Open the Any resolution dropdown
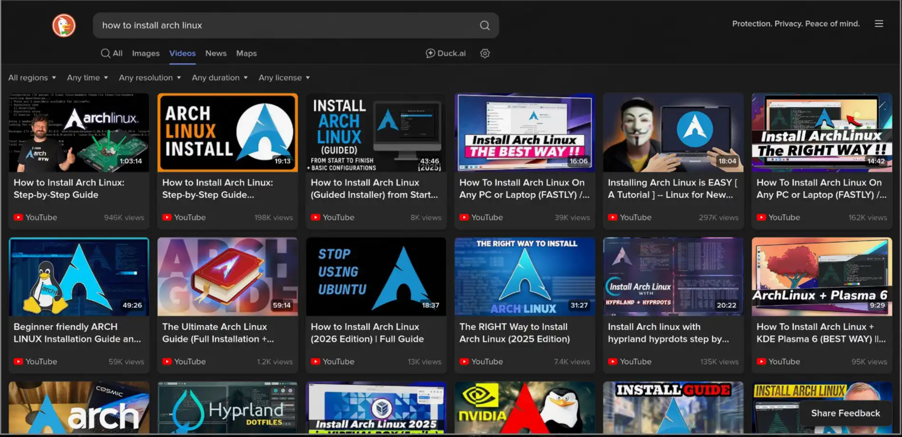This screenshot has height=437, width=902. click(x=150, y=77)
